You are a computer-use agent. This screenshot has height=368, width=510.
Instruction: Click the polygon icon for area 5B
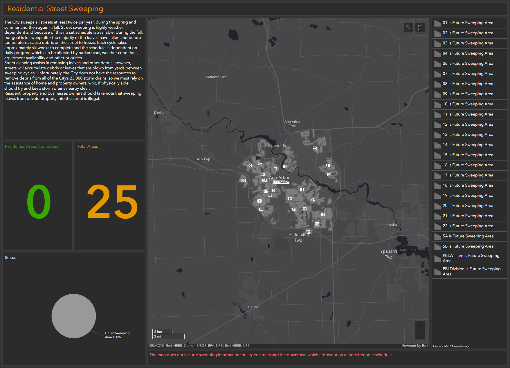(x=437, y=247)
